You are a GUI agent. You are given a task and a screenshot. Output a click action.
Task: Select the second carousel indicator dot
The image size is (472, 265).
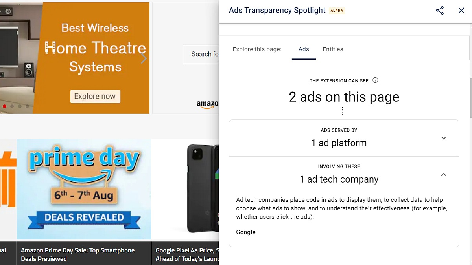(12, 106)
